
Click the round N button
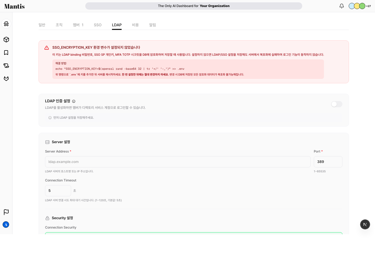[x=365, y=224]
